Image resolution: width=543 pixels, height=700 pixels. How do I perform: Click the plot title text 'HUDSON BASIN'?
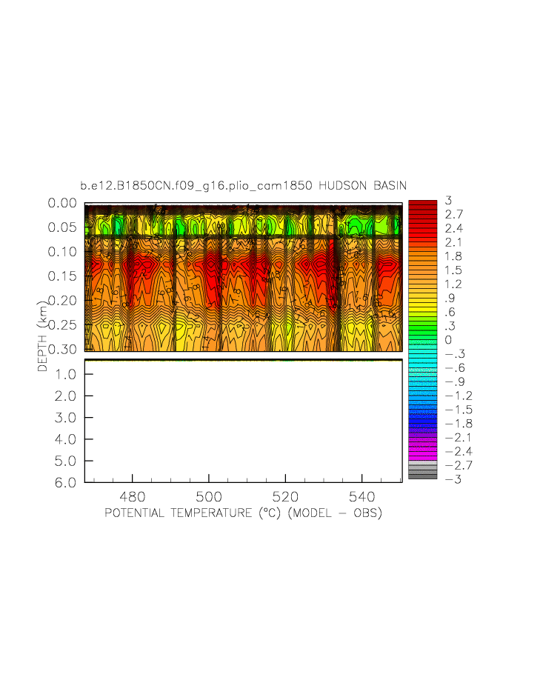click(x=362, y=185)
